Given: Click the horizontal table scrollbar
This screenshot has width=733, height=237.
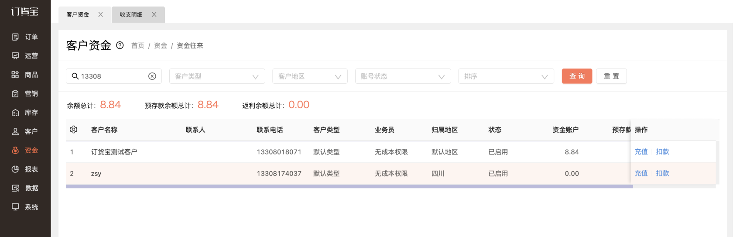Looking at the screenshot, I should point(349,186).
